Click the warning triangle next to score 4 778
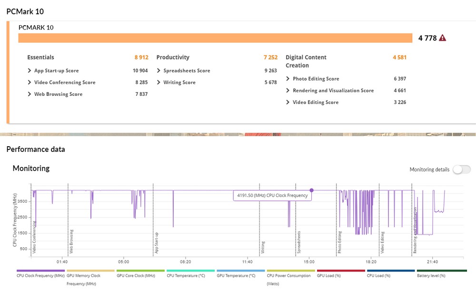Screen dimensions: 476x290 click(x=442, y=38)
